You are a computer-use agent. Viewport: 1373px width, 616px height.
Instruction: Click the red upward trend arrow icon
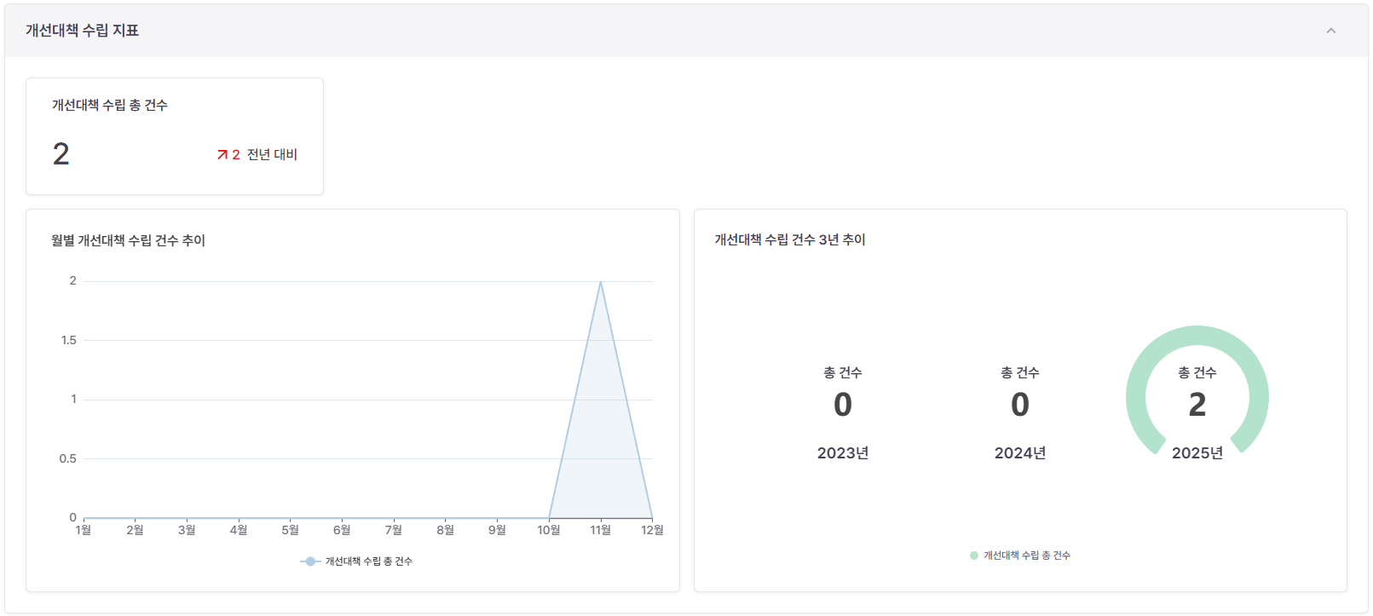(222, 155)
